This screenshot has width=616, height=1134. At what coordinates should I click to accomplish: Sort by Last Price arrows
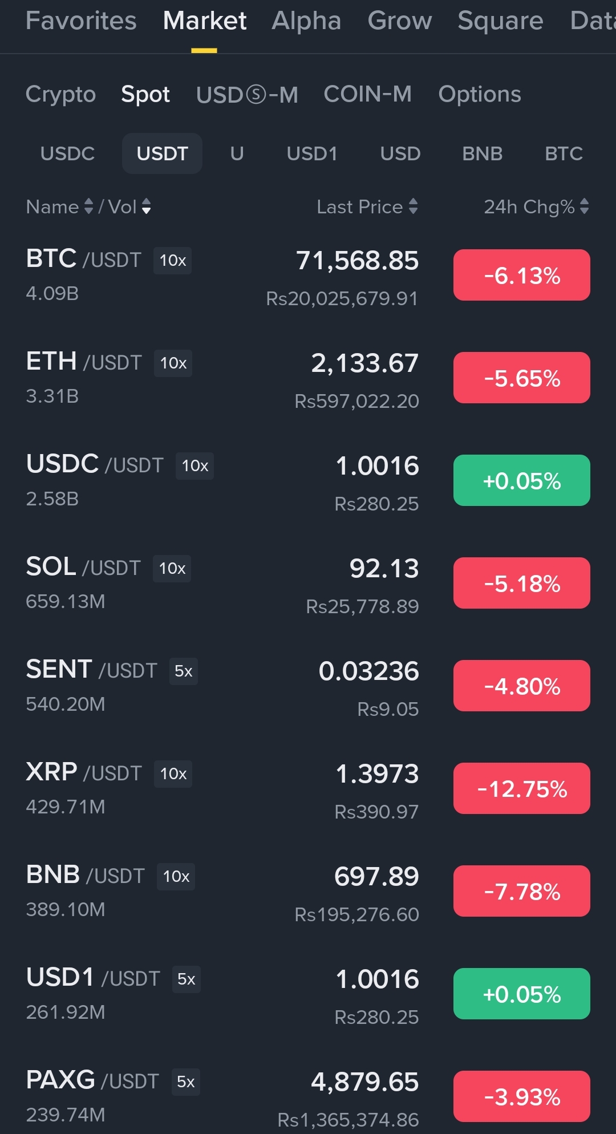coord(413,206)
